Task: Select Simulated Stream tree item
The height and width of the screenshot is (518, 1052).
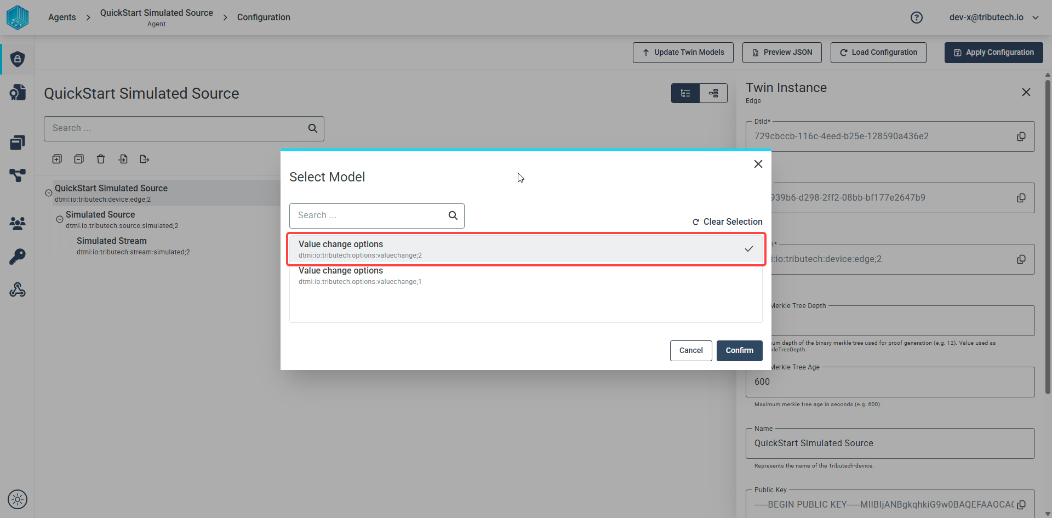Action: [x=112, y=241]
